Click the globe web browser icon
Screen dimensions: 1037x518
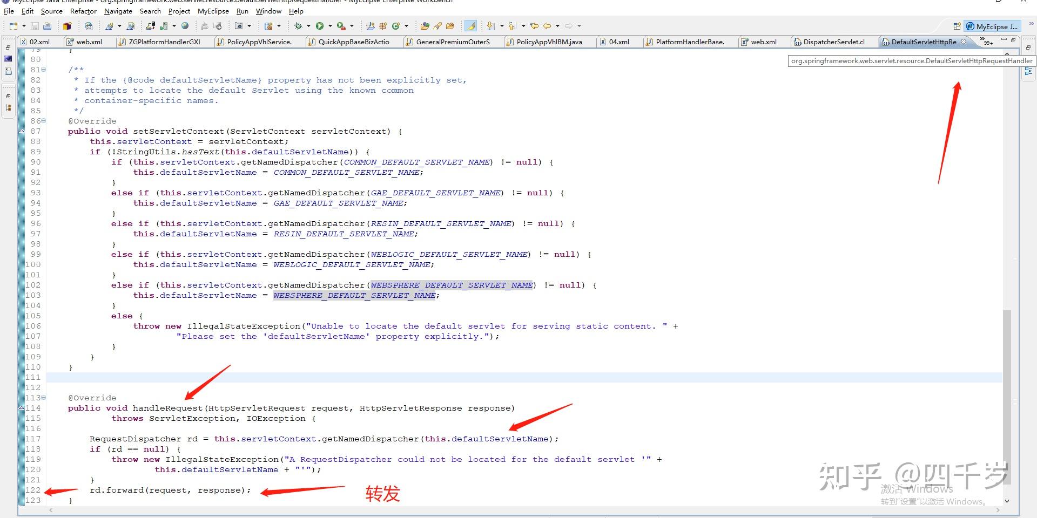pyautogui.click(x=185, y=26)
